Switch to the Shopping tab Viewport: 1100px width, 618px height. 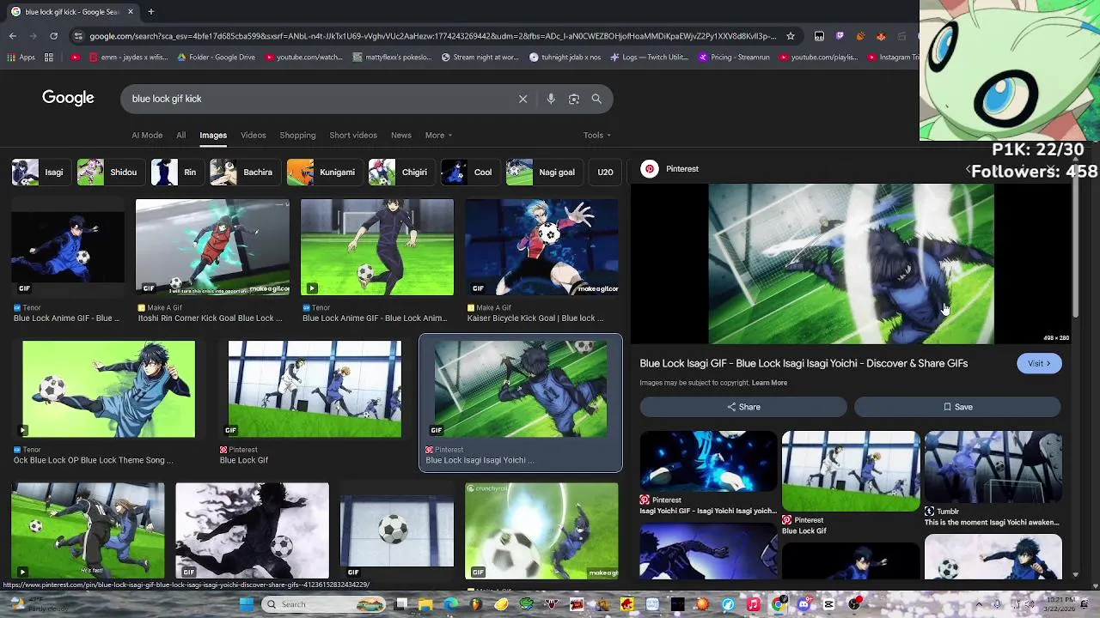click(297, 135)
